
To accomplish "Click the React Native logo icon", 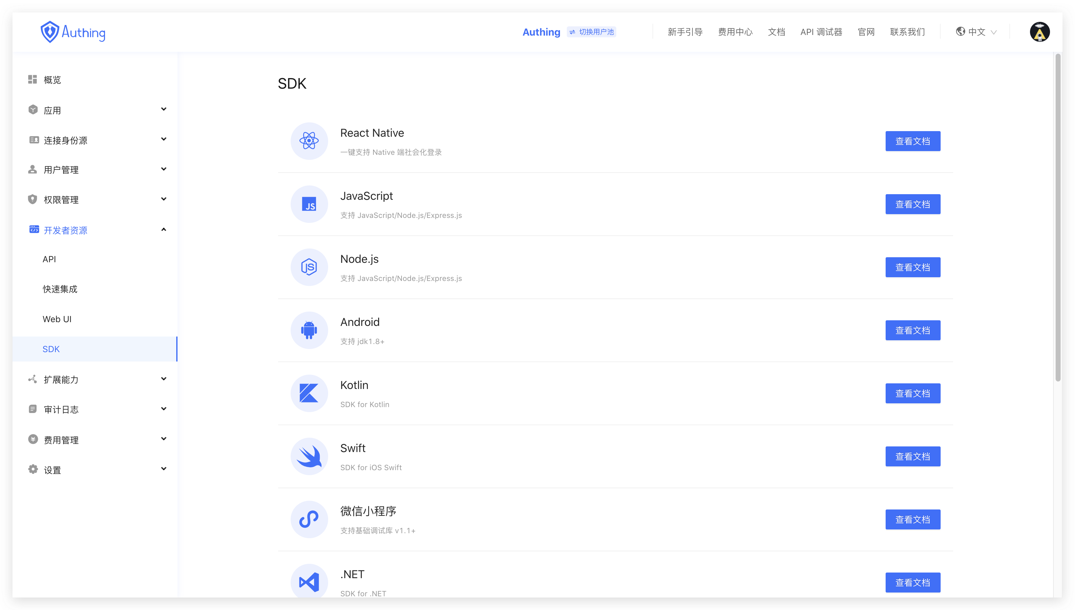I will click(x=309, y=141).
